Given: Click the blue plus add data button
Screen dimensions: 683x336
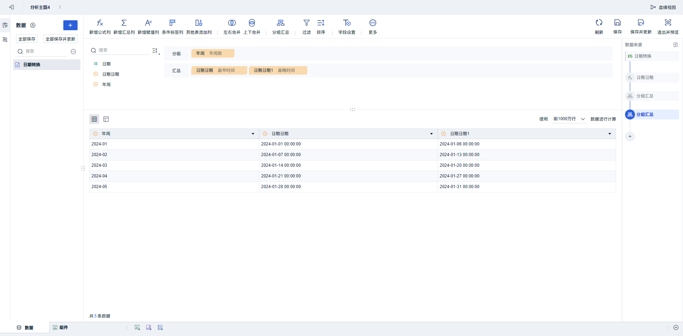Looking at the screenshot, I should (70, 25).
